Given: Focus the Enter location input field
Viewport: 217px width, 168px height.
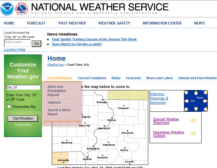Looking at the screenshot, I should pos(17,43).
